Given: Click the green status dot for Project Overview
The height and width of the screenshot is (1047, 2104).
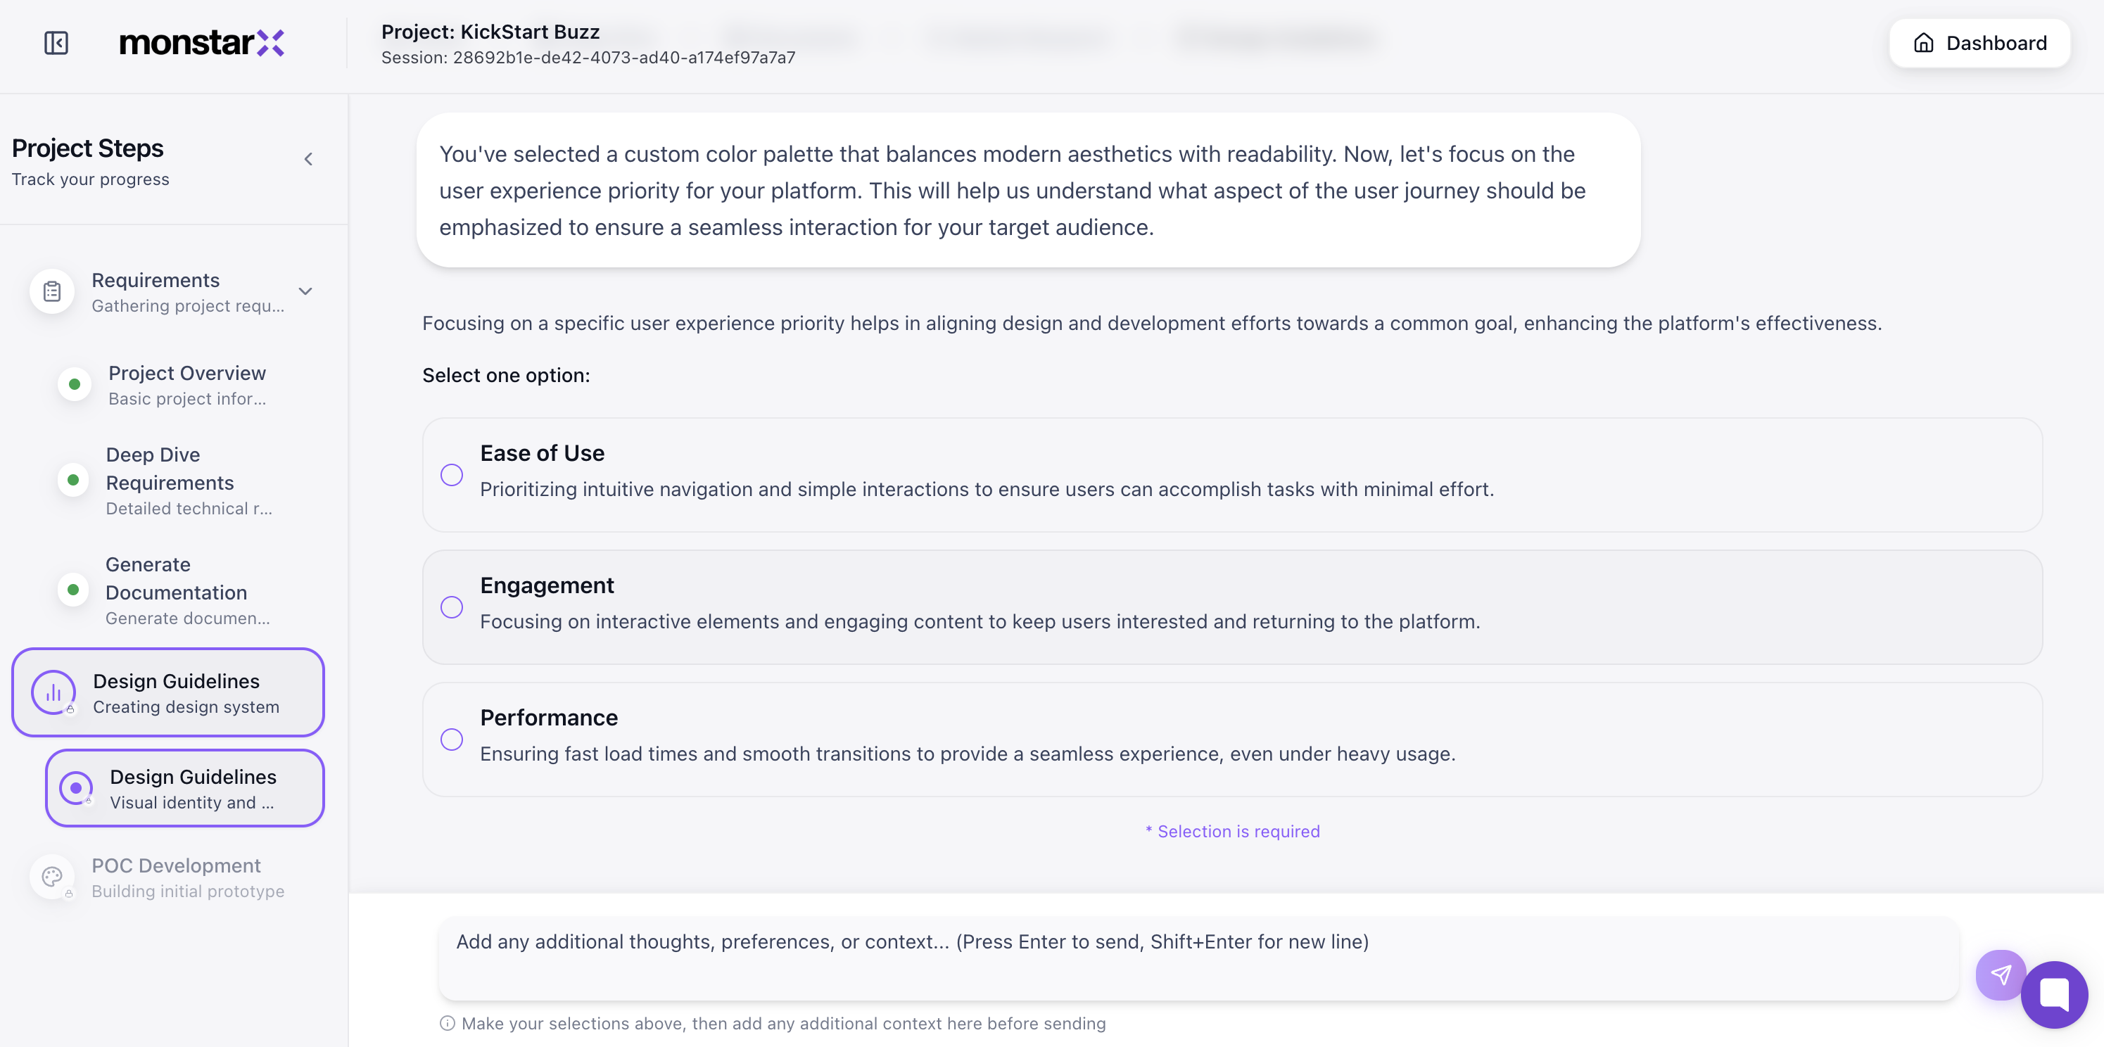Looking at the screenshot, I should click(x=75, y=385).
